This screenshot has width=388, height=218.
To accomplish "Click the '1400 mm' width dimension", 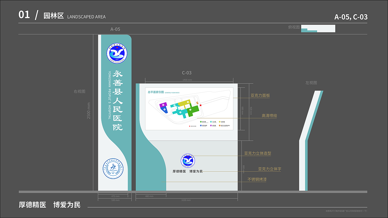I will click(187, 80).
